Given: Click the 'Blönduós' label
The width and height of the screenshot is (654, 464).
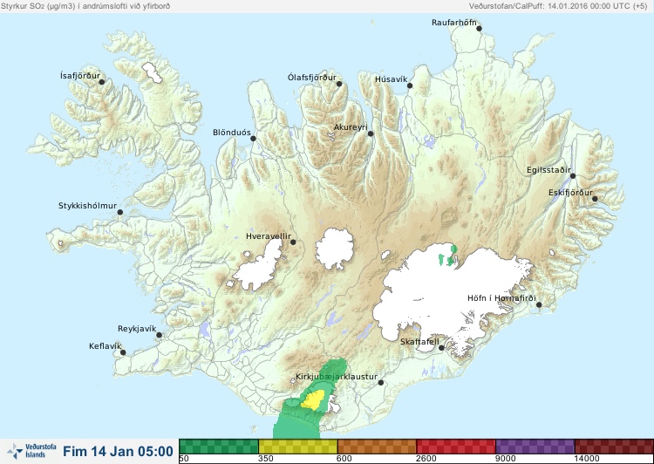Looking at the screenshot, I should tap(231, 133).
